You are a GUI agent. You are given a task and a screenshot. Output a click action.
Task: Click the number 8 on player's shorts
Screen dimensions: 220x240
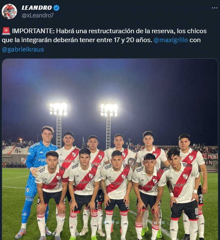(x=197, y=211)
